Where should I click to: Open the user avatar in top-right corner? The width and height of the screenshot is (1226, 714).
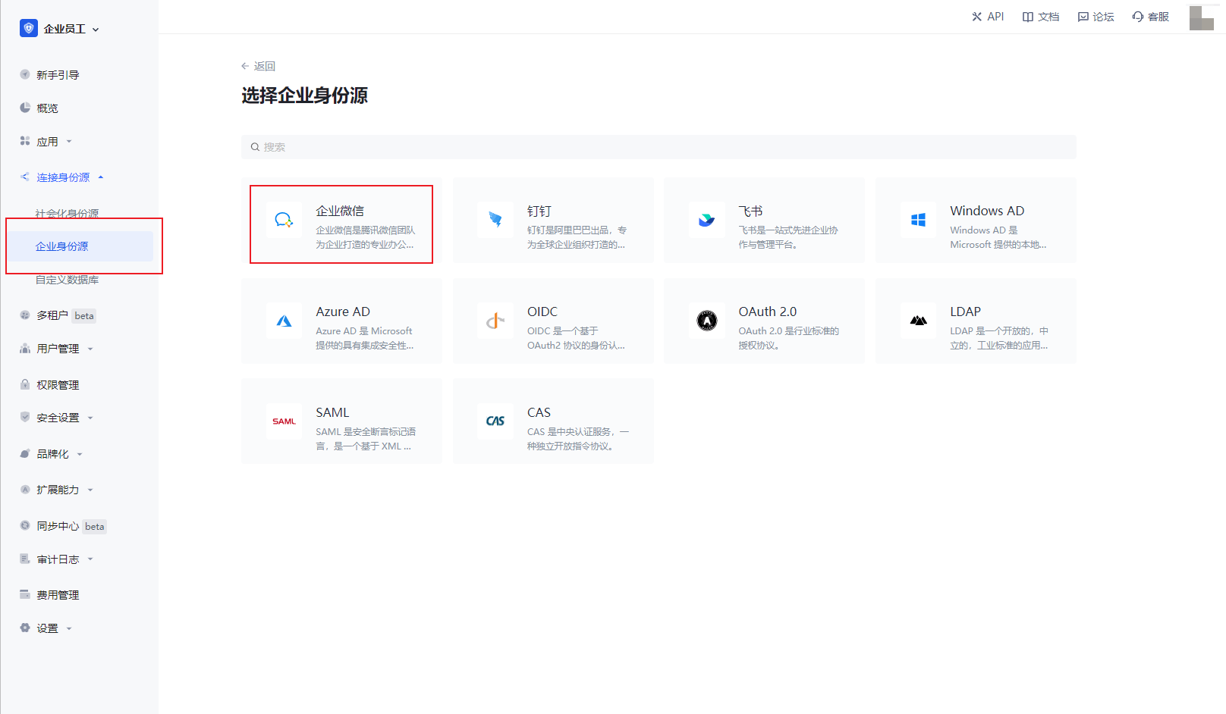coord(1201,17)
